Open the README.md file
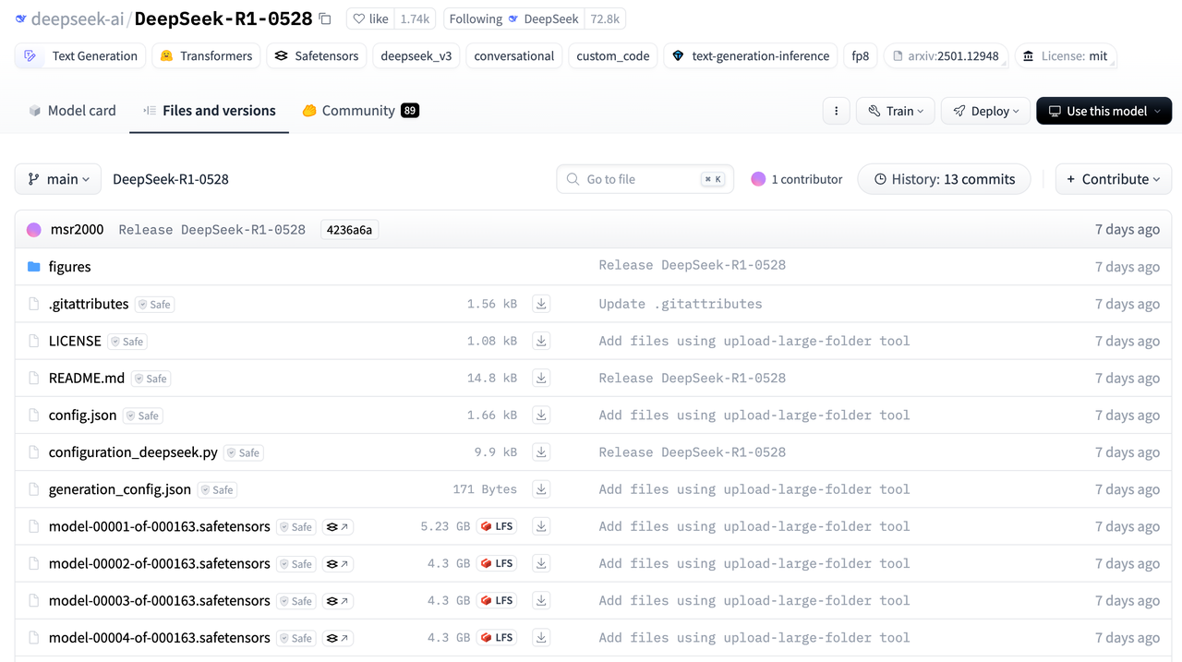 pyautogui.click(x=87, y=379)
